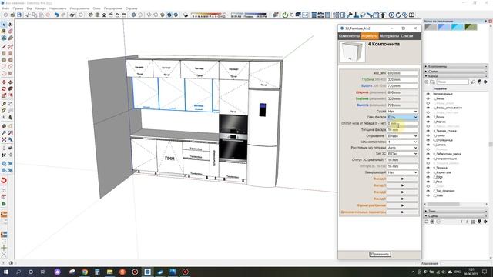Click the Cut scissors icon

28,15
